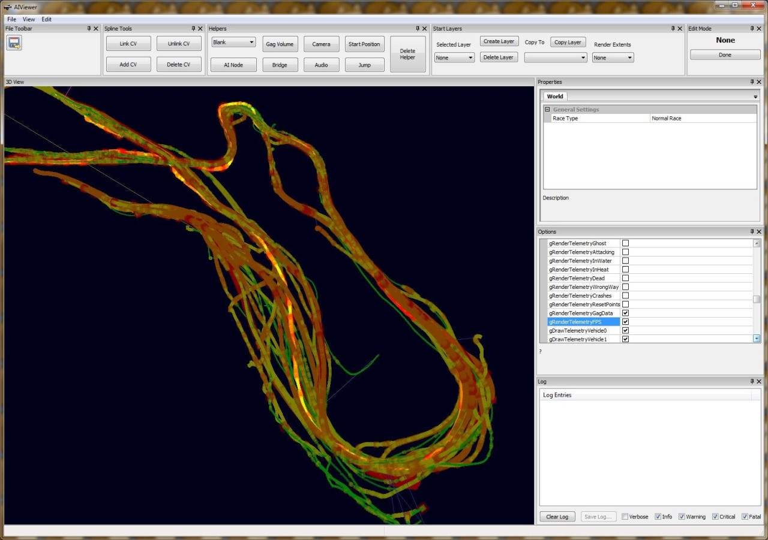The height and width of the screenshot is (540, 768).
Task: Collapse the General Settings section
Action: pyautogui.click(x=547, y=110)
